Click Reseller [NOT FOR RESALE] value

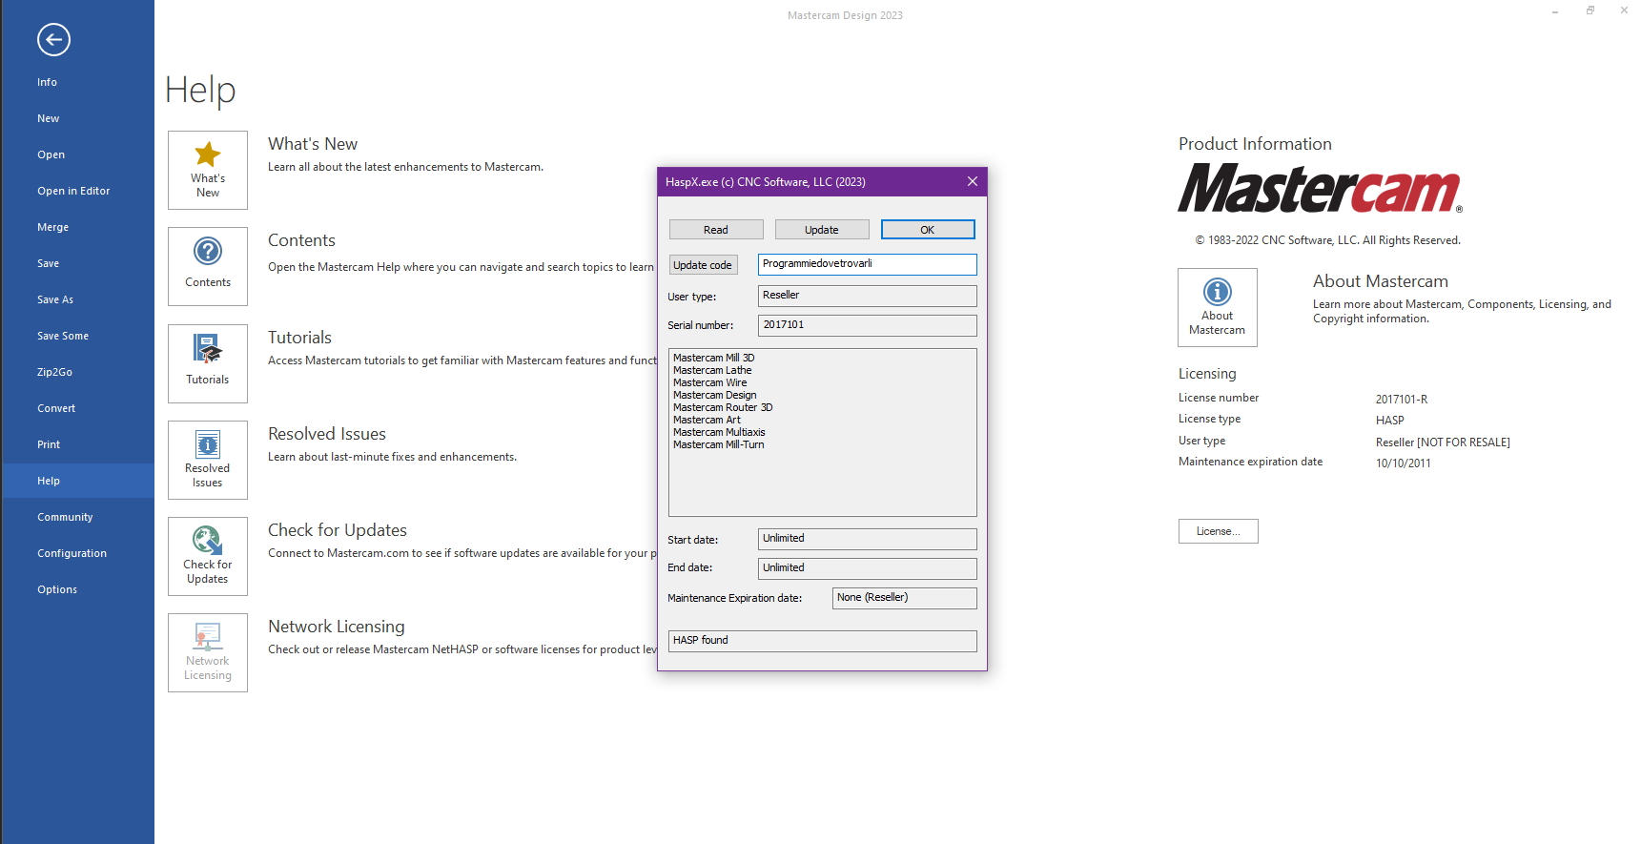(x=1443, y=443)
